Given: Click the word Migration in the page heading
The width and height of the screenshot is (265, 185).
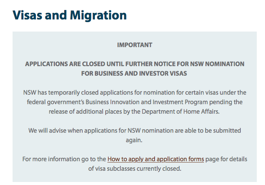Looking at the screenshot, I should click(98, 16).
